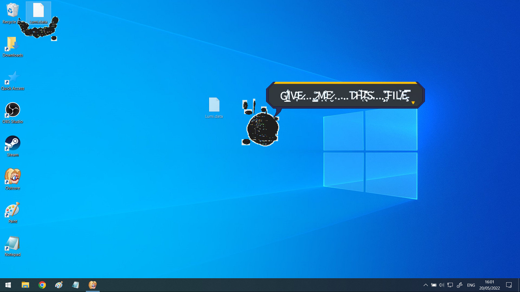Click the Lumi.data file in the desktop center
The width and height of the screenshot is (520, 292).
click(214, 106)
